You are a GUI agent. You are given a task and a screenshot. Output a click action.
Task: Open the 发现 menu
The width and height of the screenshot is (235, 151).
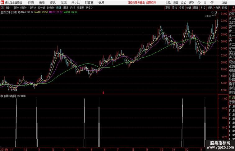tap(63, 2)
